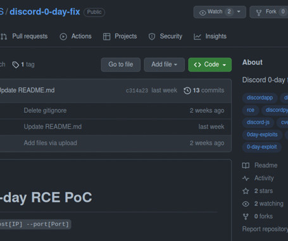Click the eye icon in Watch button

(x=203, y=13)
